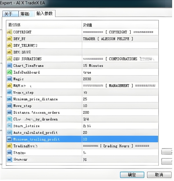The image size is (174, 181).
Task: Click the icon beside CONFIGURATIONS row
Action: click(9, 59)
